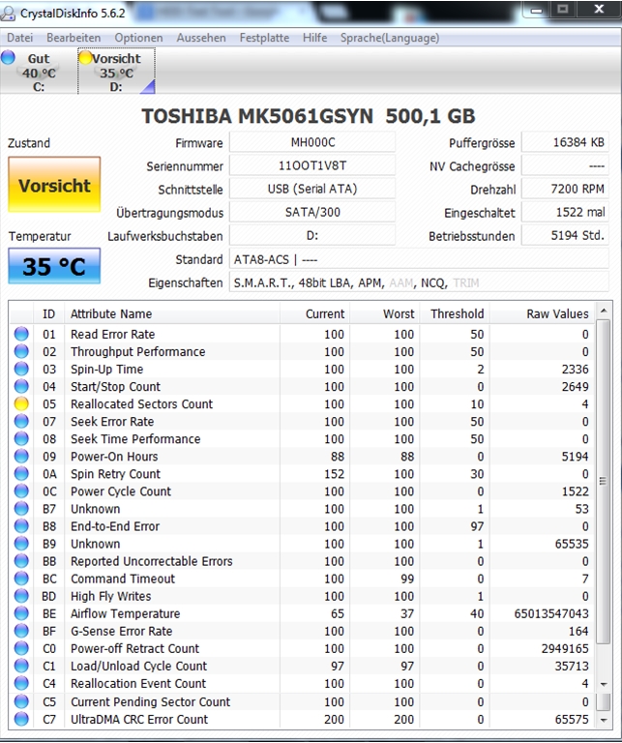Click the Drehzahl field 7200 RPM
Screen dimensions: 622x743
[x=565, y=189]
